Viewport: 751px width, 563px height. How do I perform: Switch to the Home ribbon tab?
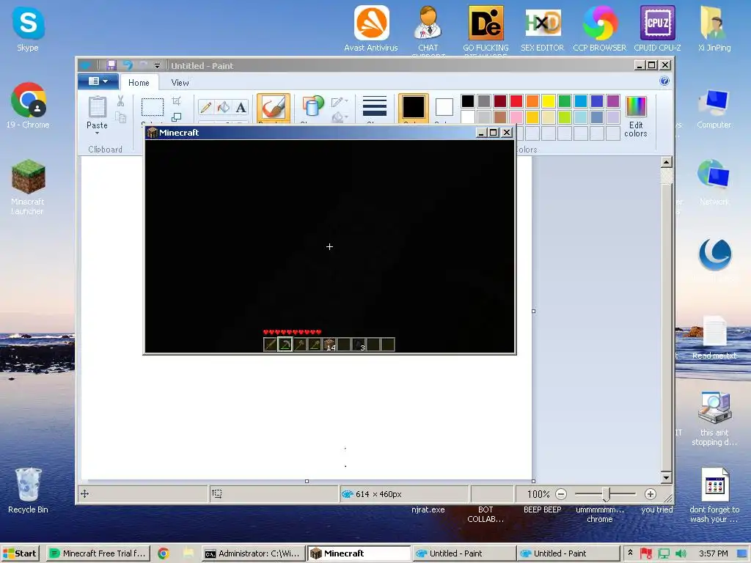139,82
